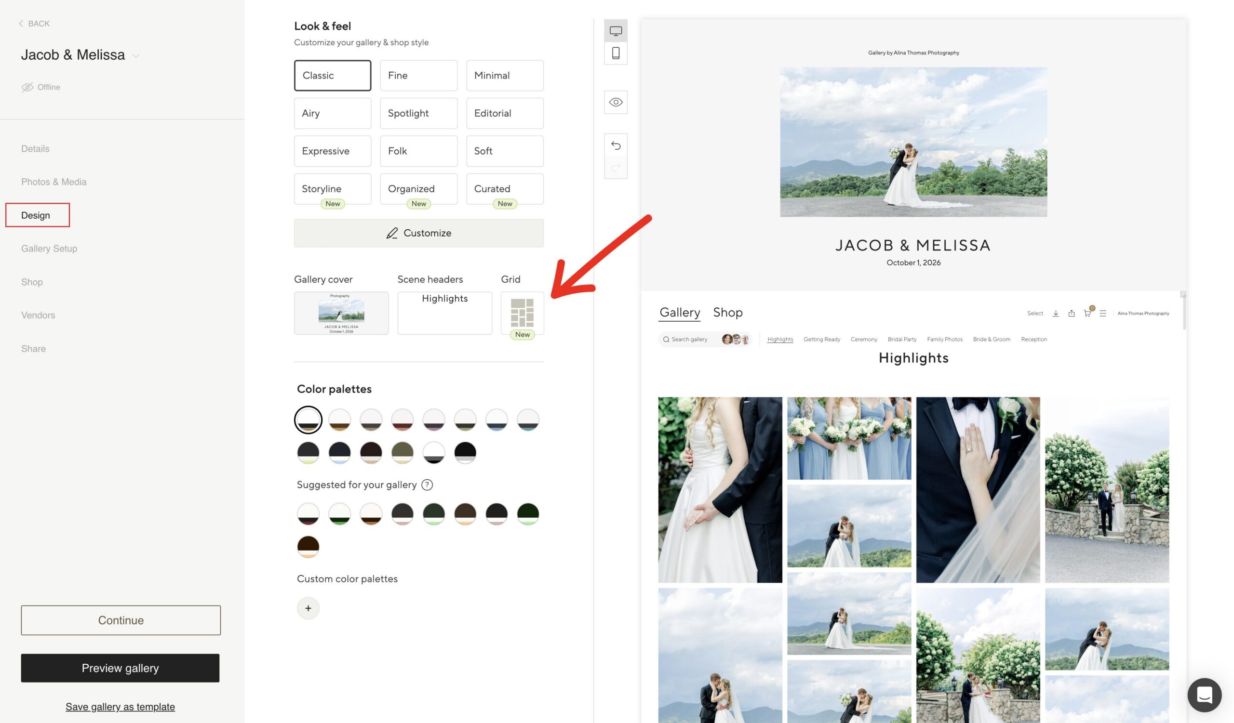The height and width of the screenshot is (723, 1234).
Task: Select the Spotlight style
Action: point(419,113)
